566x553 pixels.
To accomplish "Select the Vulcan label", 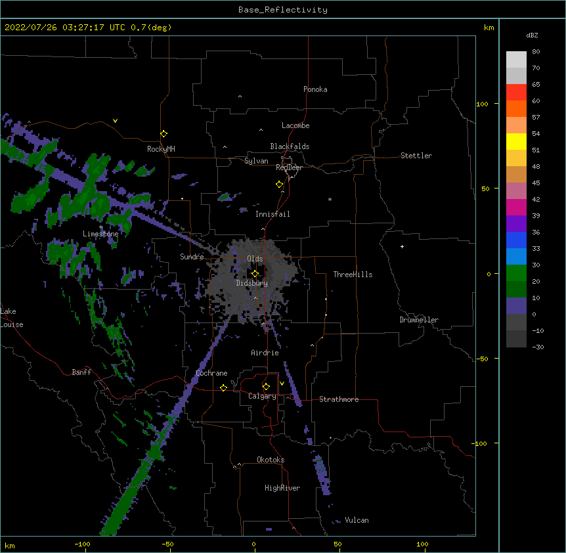I will (357, 520).
